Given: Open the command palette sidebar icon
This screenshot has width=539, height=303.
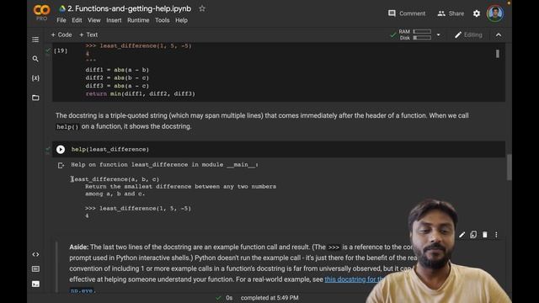Looking at the screenshot, I should click(35, 268).
